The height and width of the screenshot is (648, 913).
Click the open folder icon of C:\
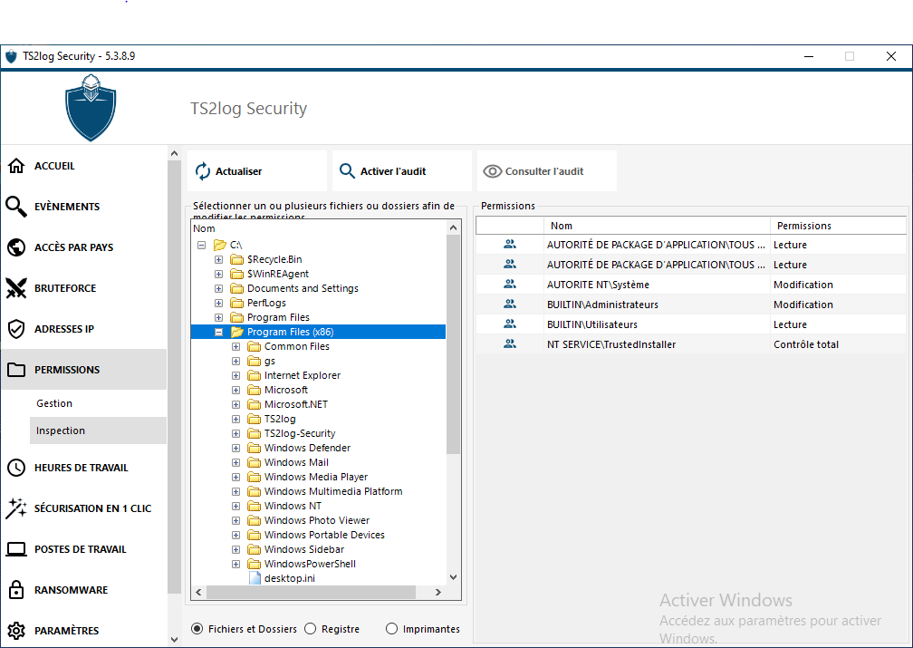tap(219, 245)
